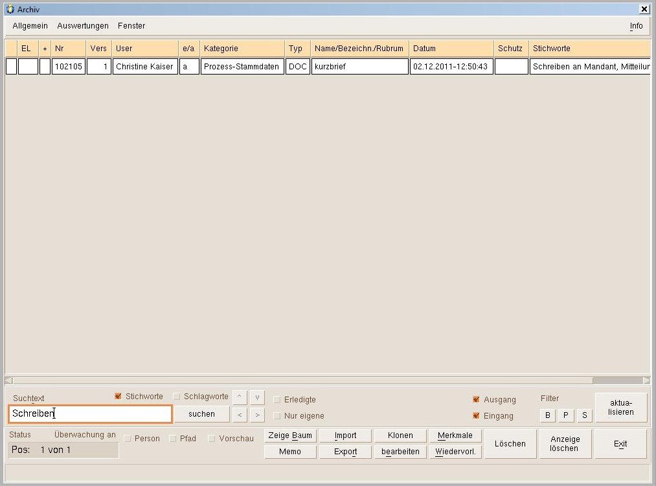Click the down arrow navigation button
The height and width of the screenshot is (486, 656).
(x=257, y=397)
